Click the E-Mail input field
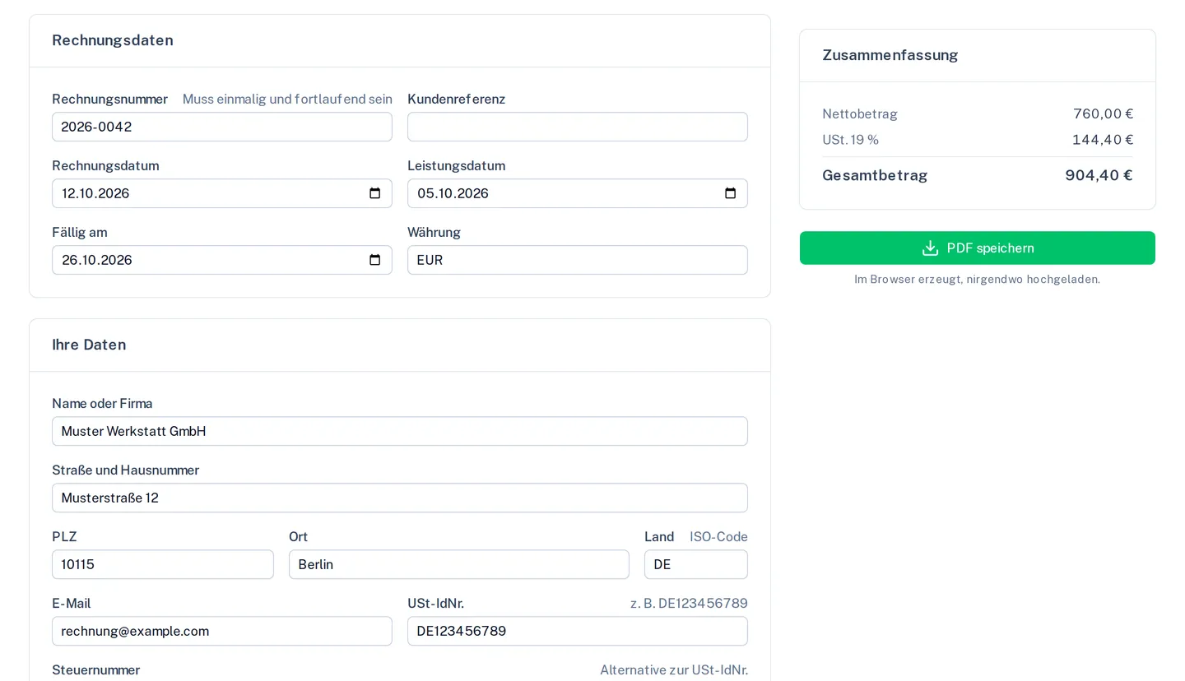Viewport: 1185px width, 681px height. point(222,631)
